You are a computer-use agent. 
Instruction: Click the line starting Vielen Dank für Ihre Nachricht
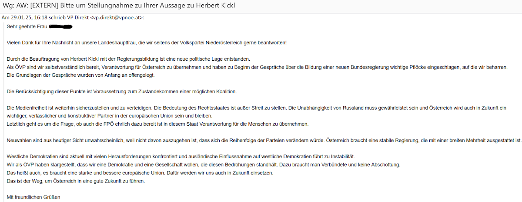pos(147,43)
